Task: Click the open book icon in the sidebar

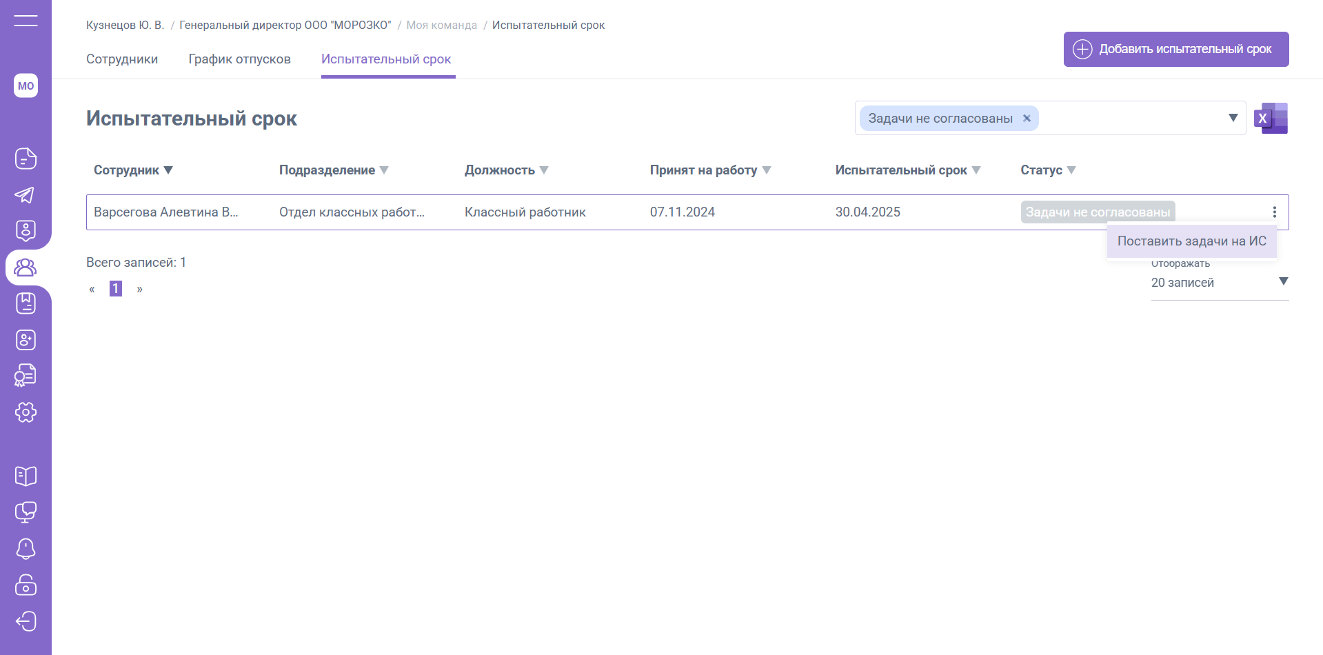Action: (x=26, y=476)
